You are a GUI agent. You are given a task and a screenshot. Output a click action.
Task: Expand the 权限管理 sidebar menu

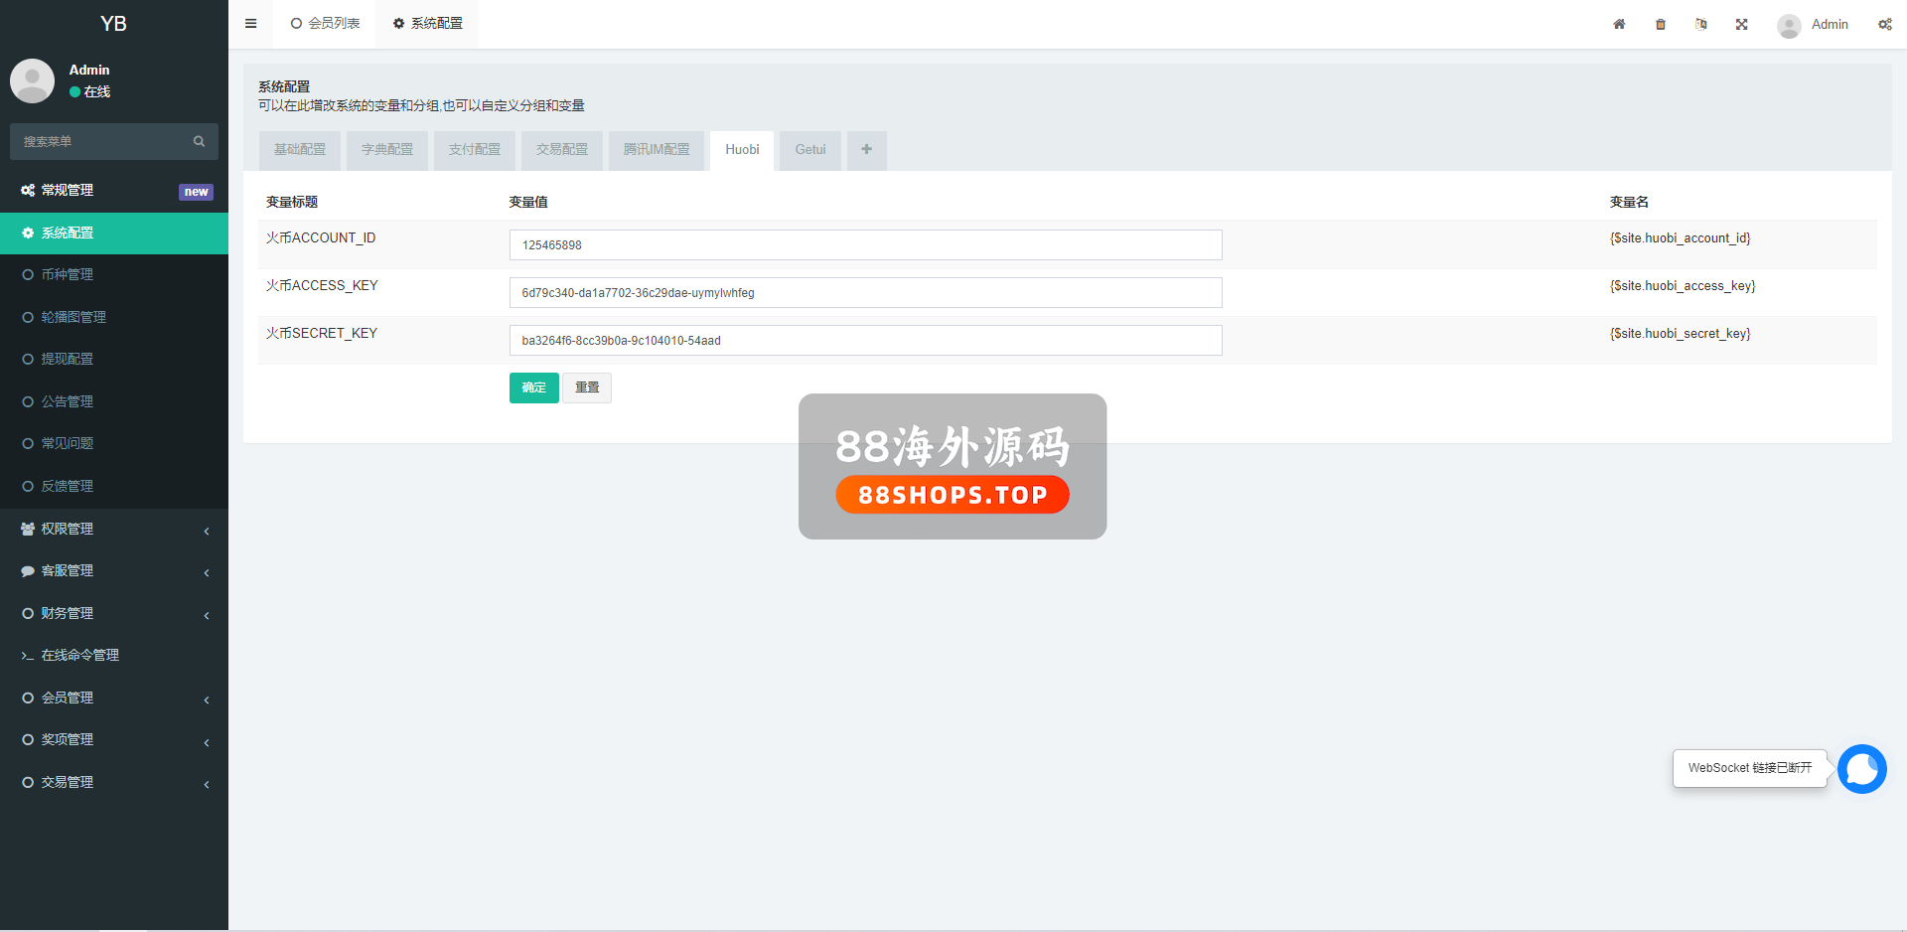[114, 529]
